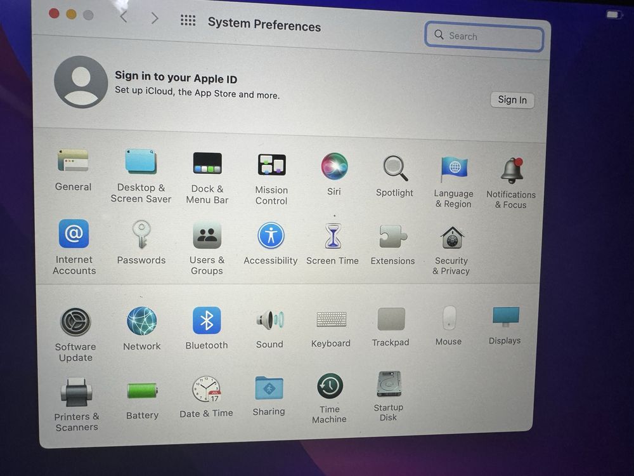Click the Apple ID avatar picture
This screenshot has width=634, height=476.
[x=81, y=82]
